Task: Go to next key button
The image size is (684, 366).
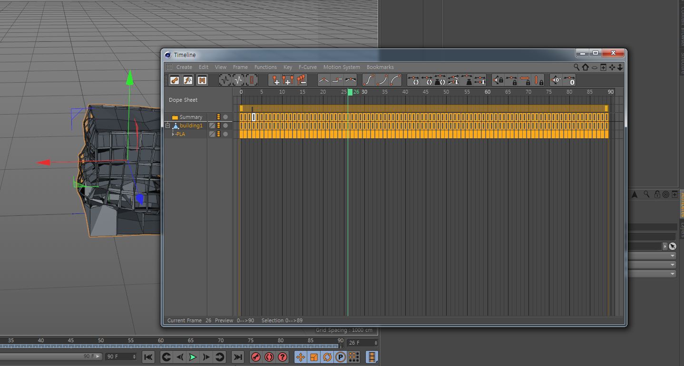Action: click(x=219, y=357)
